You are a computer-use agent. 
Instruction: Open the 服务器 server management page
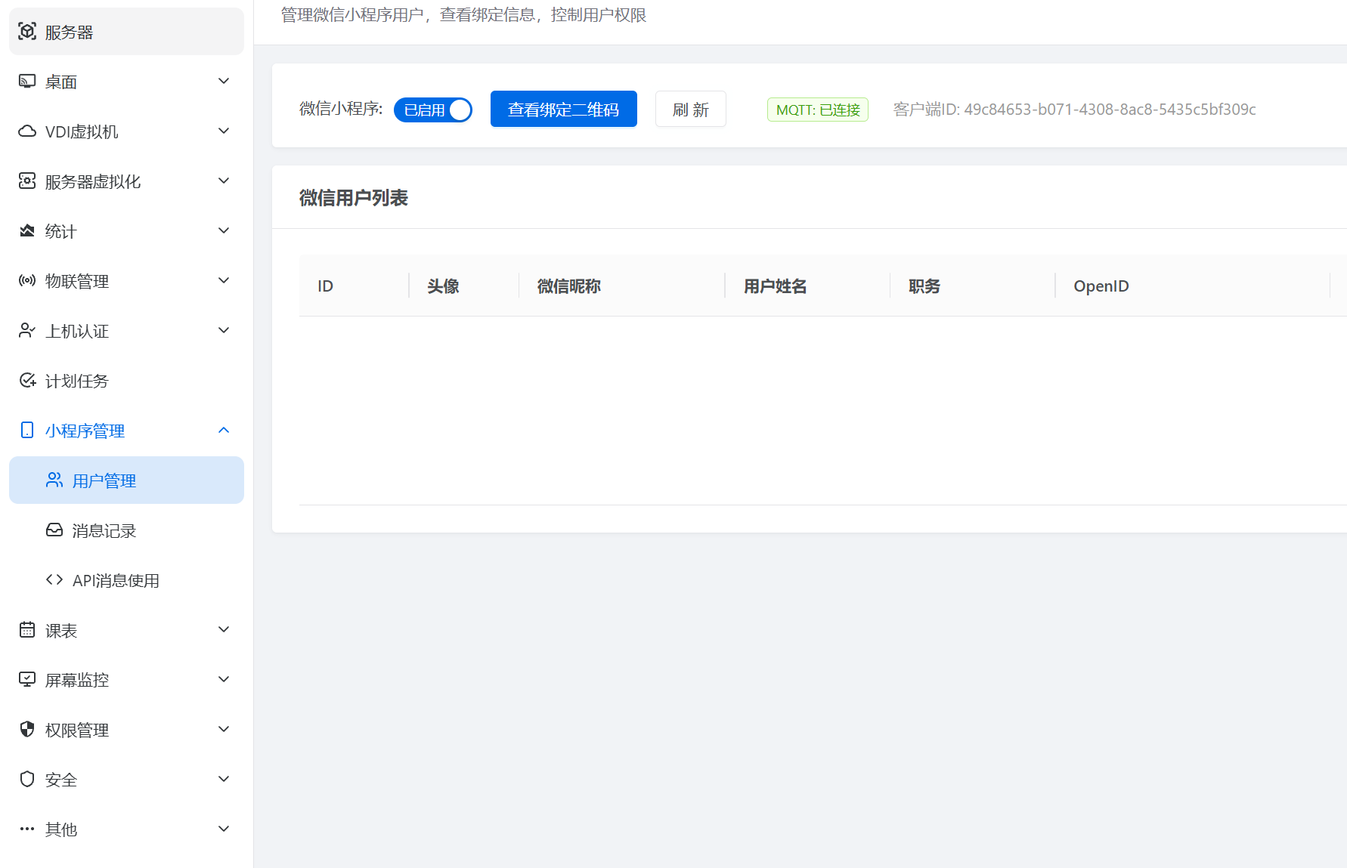pos(27,32)
